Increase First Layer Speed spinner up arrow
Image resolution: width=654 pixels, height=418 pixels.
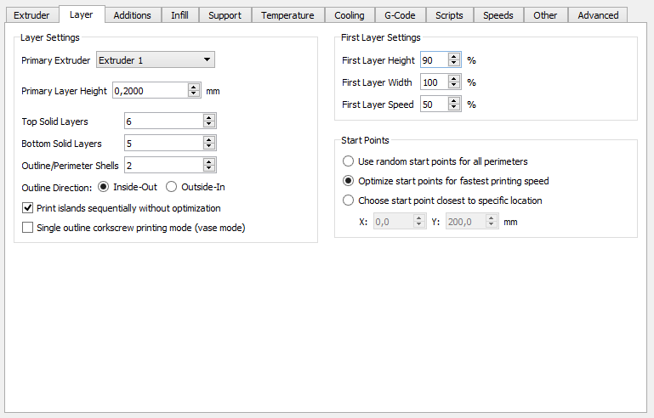[454, 101]
